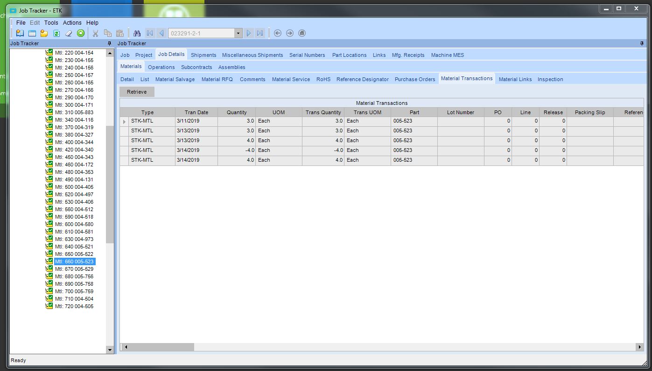Click the round Forward navigation icon

290,33
